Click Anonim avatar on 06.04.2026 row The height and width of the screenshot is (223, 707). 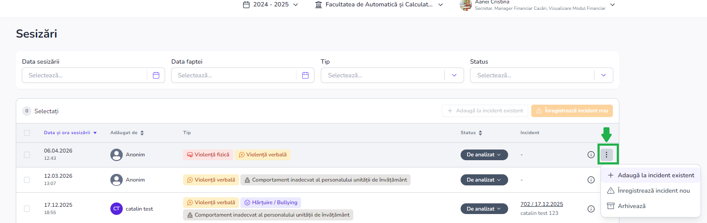pyautogui.click(x=116, y=155)
